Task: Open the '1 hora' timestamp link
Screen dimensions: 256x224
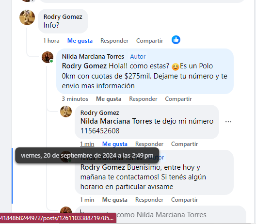Action: (x=51, y=41)
